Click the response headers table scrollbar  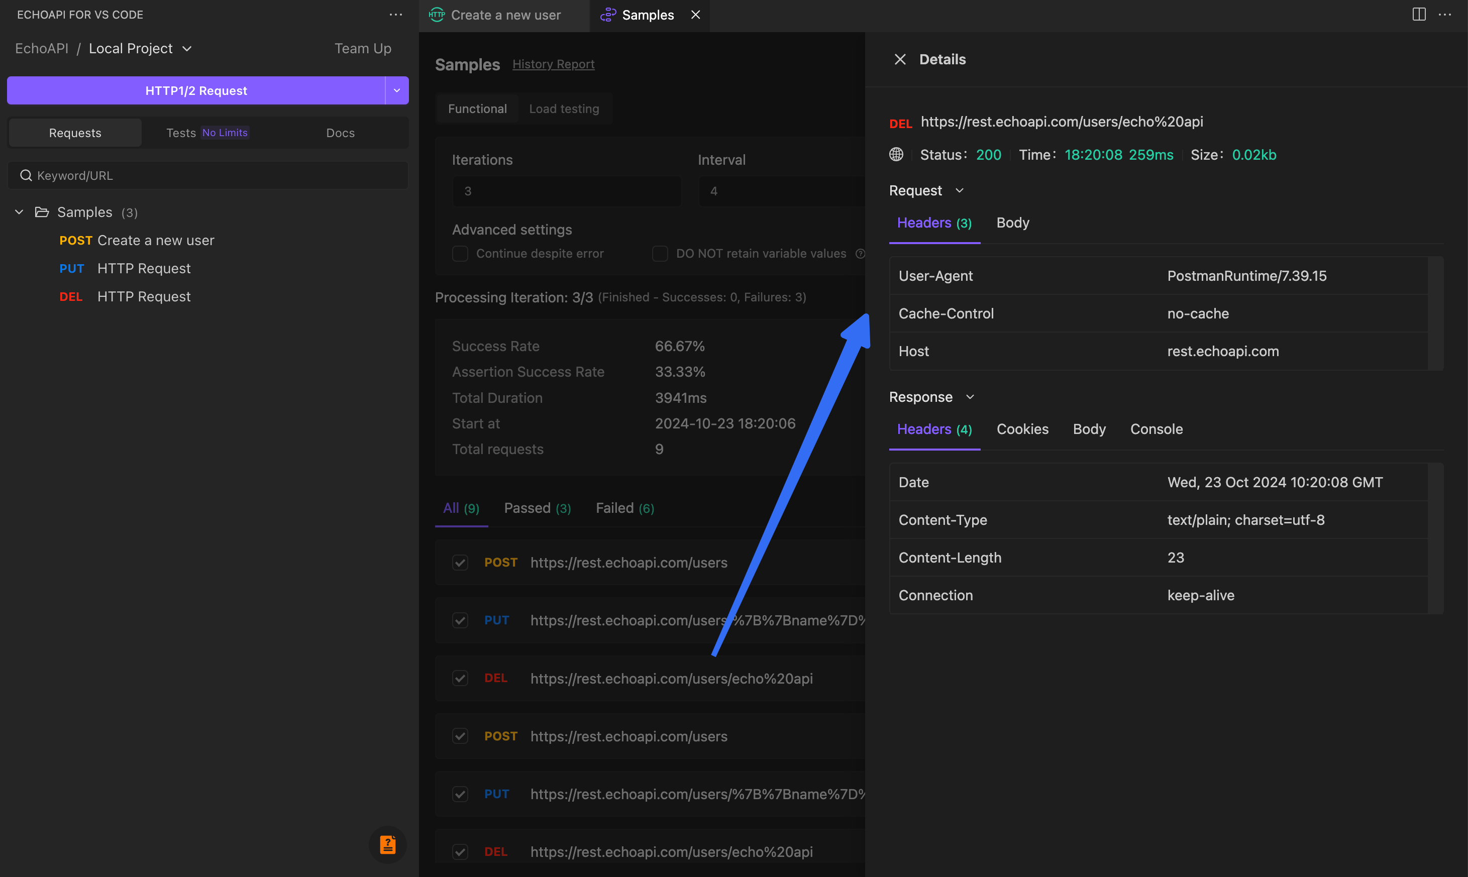coord(1435,538)
